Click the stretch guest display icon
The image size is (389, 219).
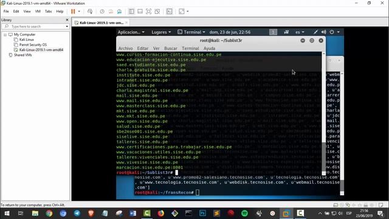tap(181, 12)
